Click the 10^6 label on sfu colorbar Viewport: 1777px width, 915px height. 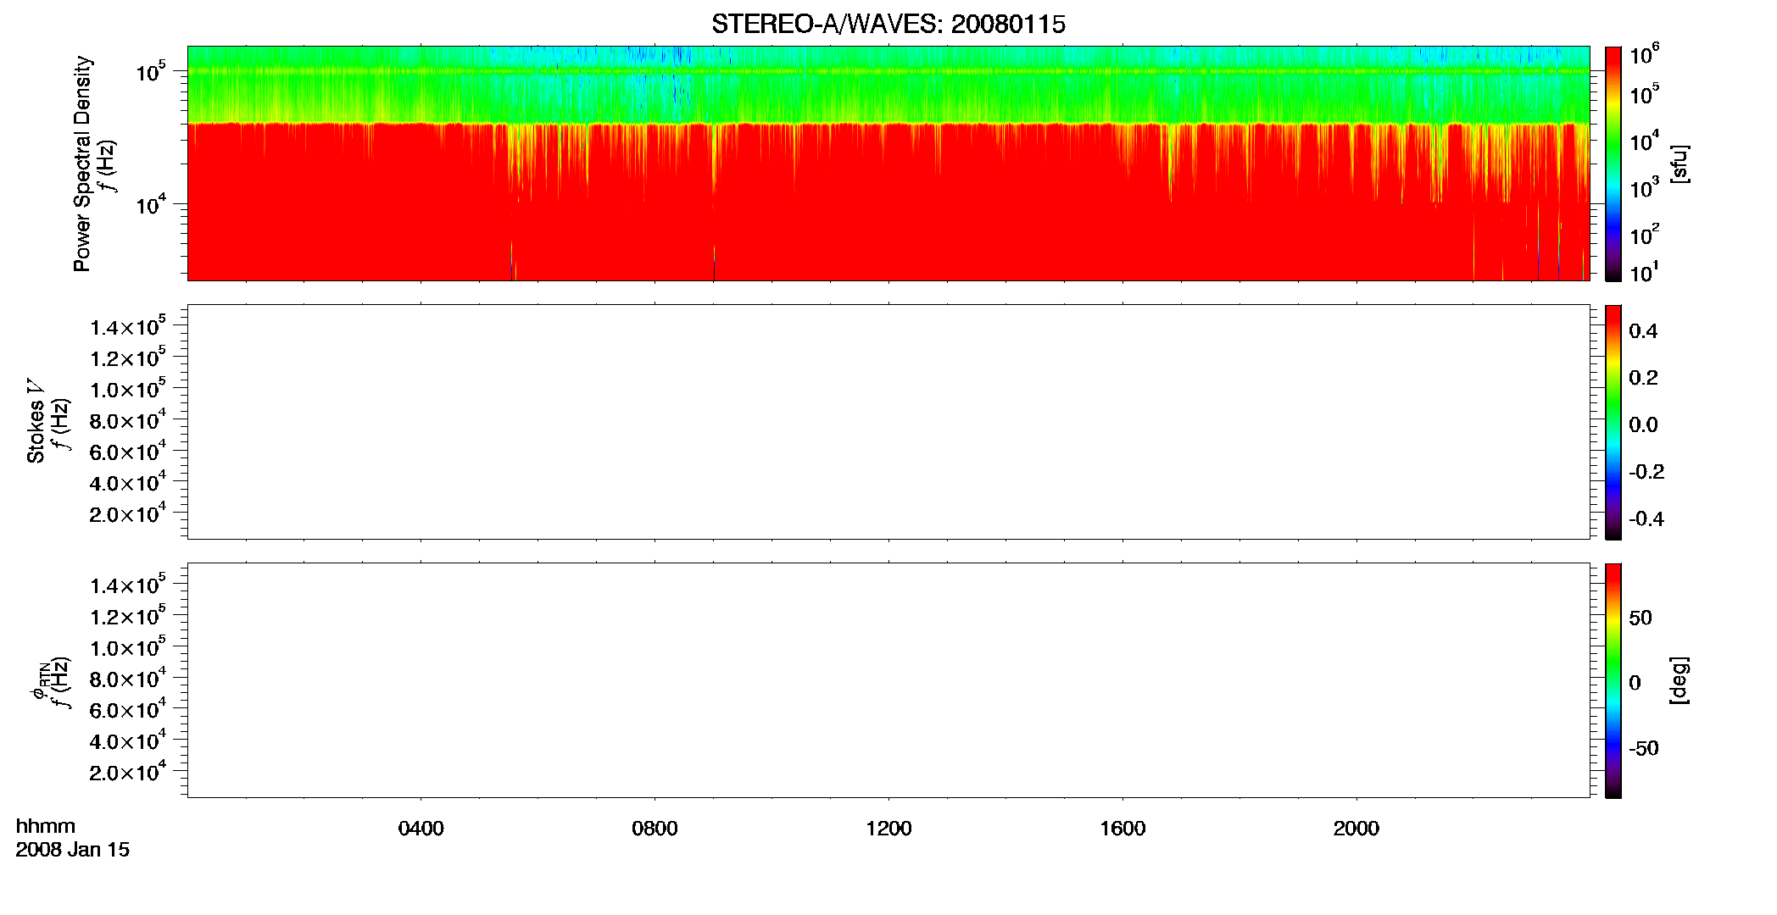1645,54
